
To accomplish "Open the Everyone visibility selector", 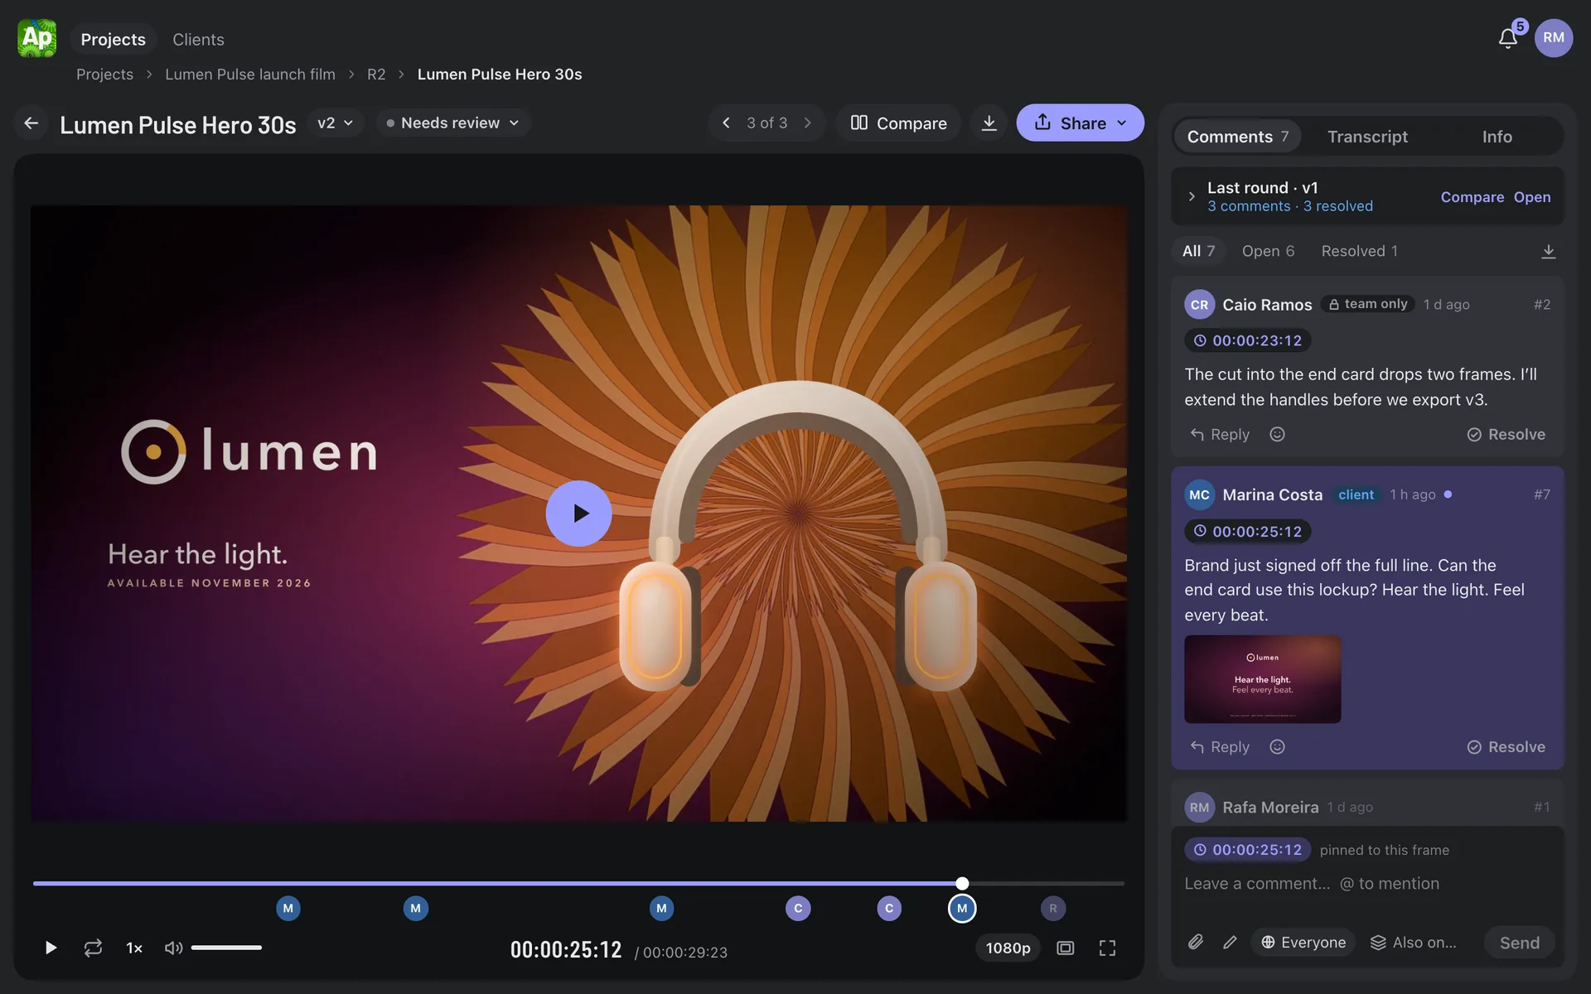I will 1303,942.
